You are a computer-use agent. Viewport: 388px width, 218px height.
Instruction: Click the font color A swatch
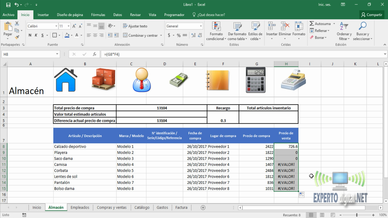pyautogui.click(x=77, y=35)
